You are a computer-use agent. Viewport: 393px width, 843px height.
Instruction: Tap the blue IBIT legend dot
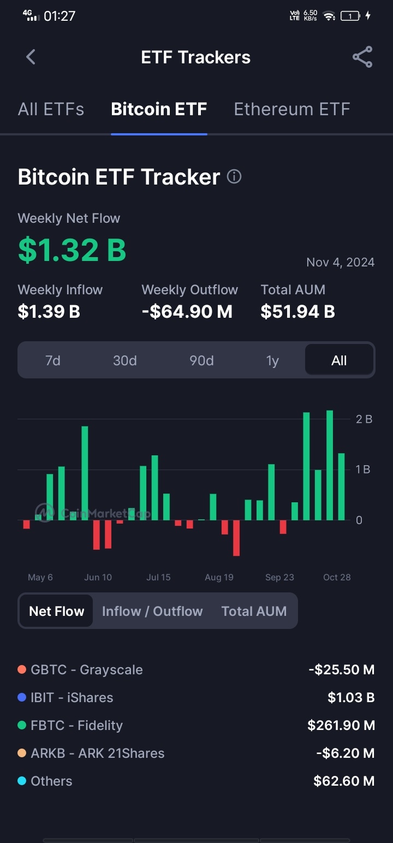coord(22,697)
